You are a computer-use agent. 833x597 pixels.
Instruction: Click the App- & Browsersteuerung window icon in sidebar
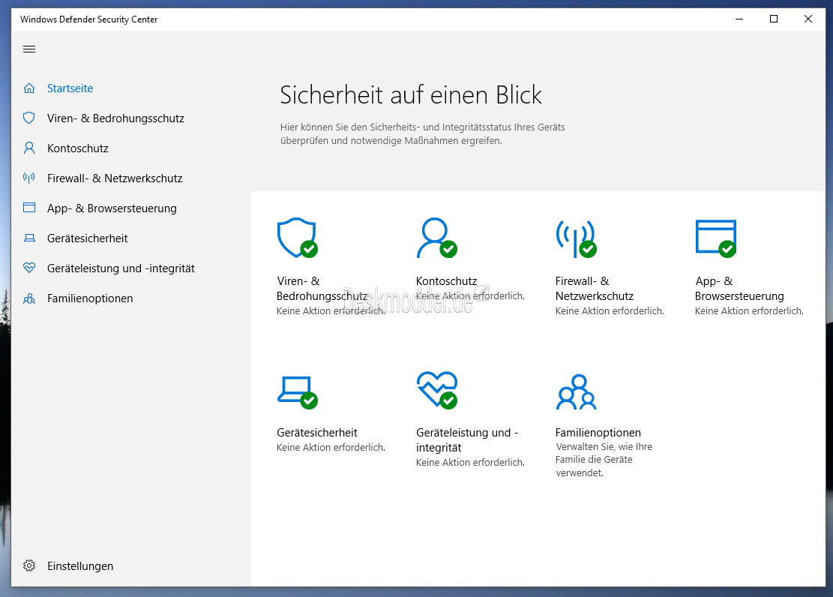[29, 208]
